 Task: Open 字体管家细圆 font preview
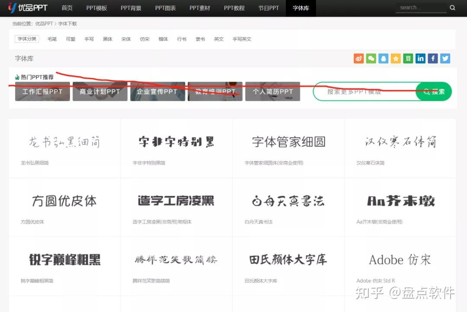pyautogui.click(x=288, y=142)
